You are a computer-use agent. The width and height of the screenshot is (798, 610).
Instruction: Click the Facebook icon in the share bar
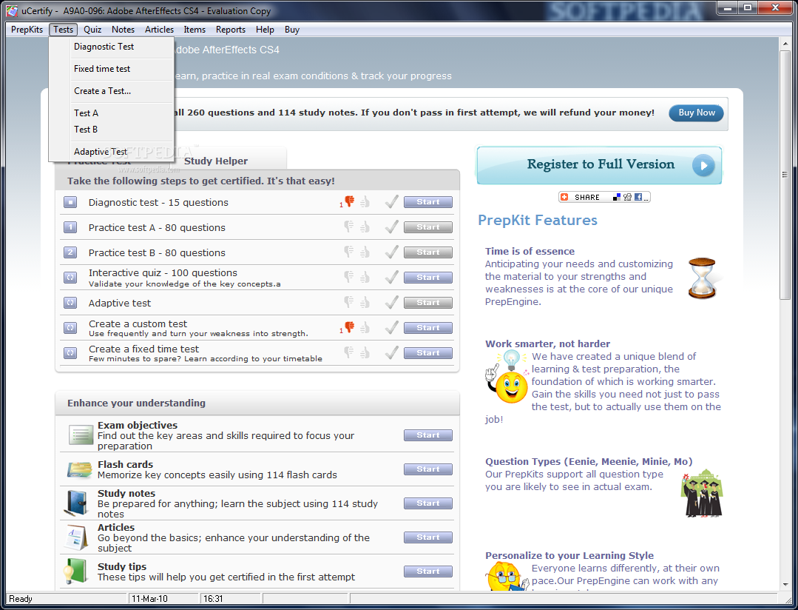tap(638, 197)
